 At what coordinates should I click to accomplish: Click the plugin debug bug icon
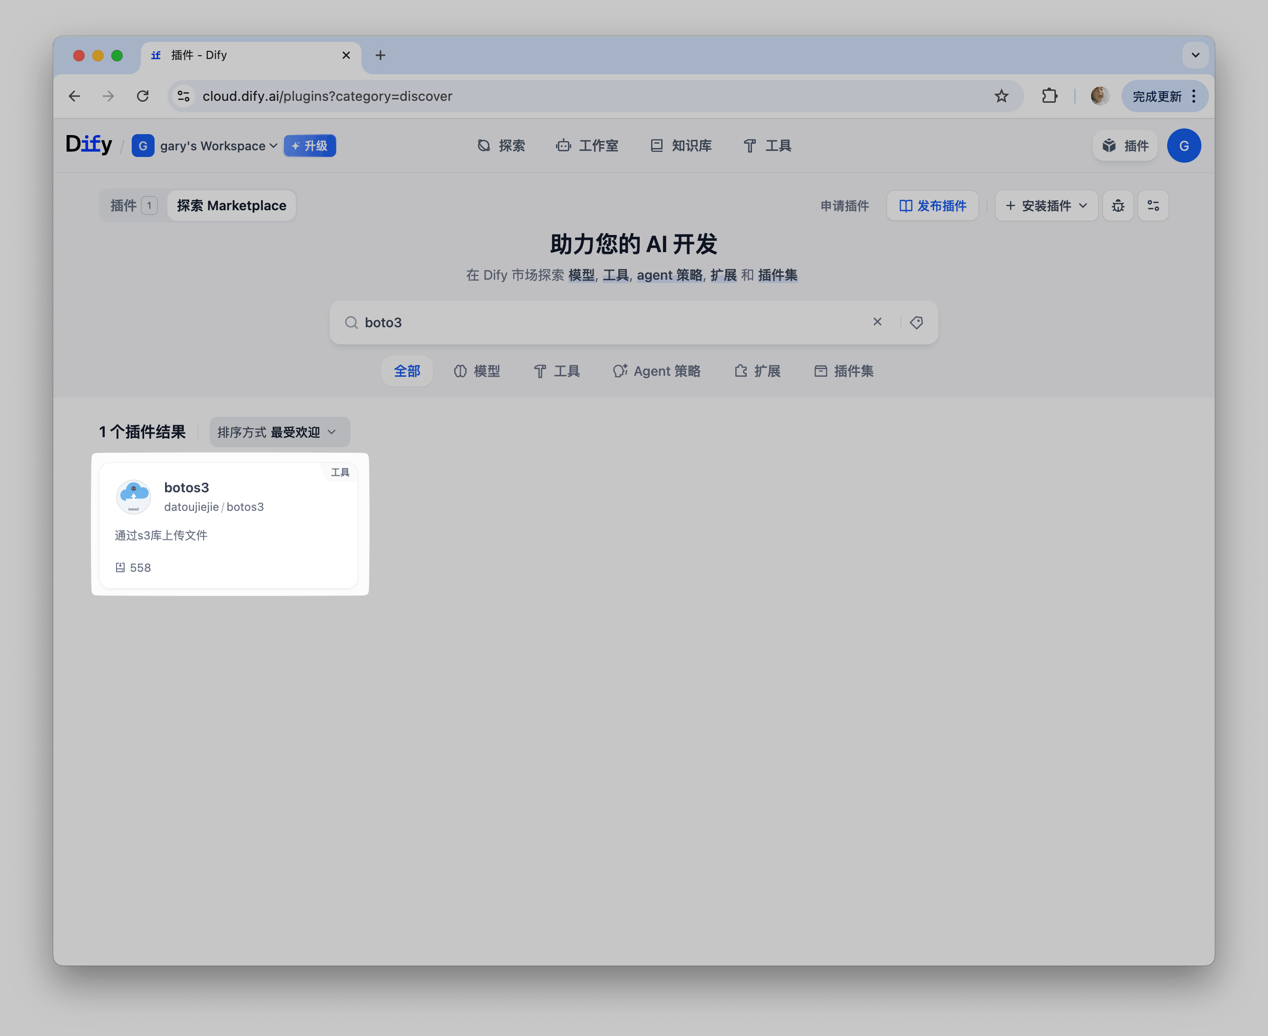click(1118, 206)
